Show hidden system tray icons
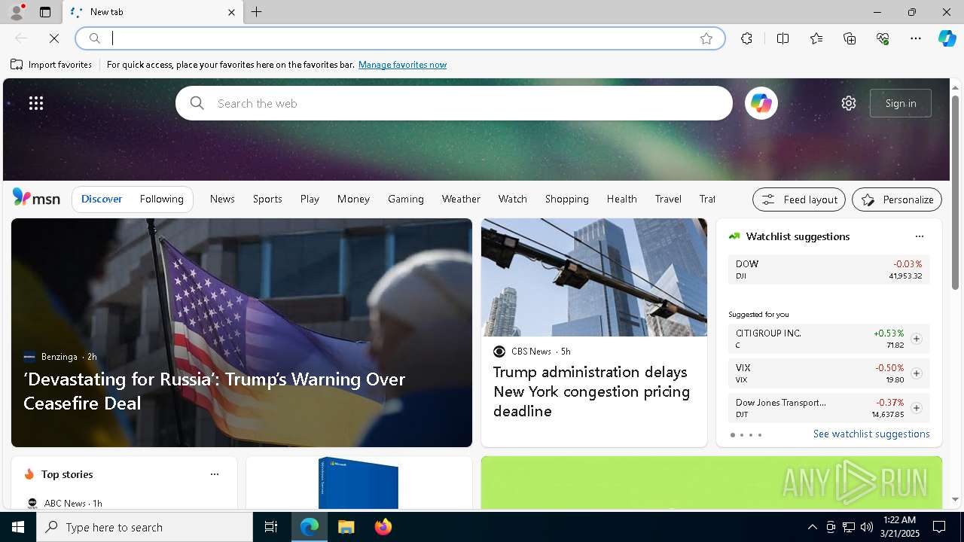The height and width of the screenshot is (542, 964). point(812,527)
